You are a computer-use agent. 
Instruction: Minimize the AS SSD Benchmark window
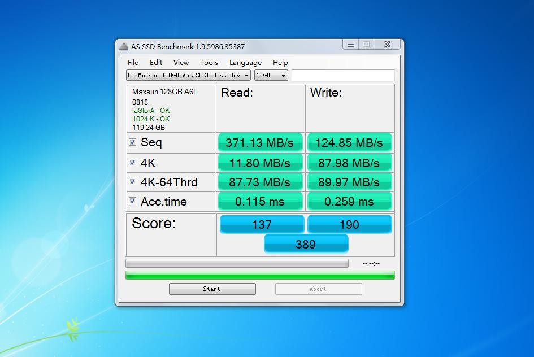(x=350, y=45)
